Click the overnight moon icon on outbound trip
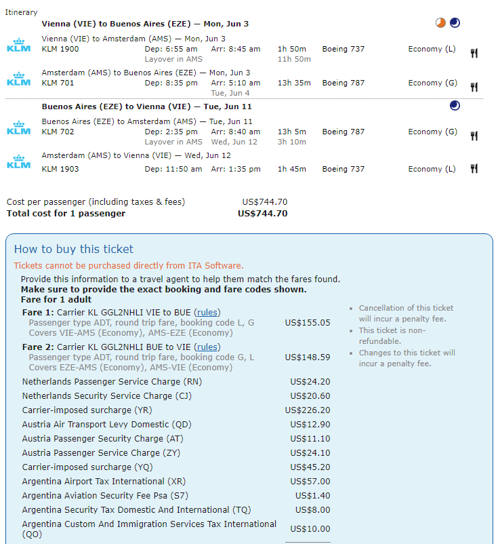500x544 pixels. point(455,23)
